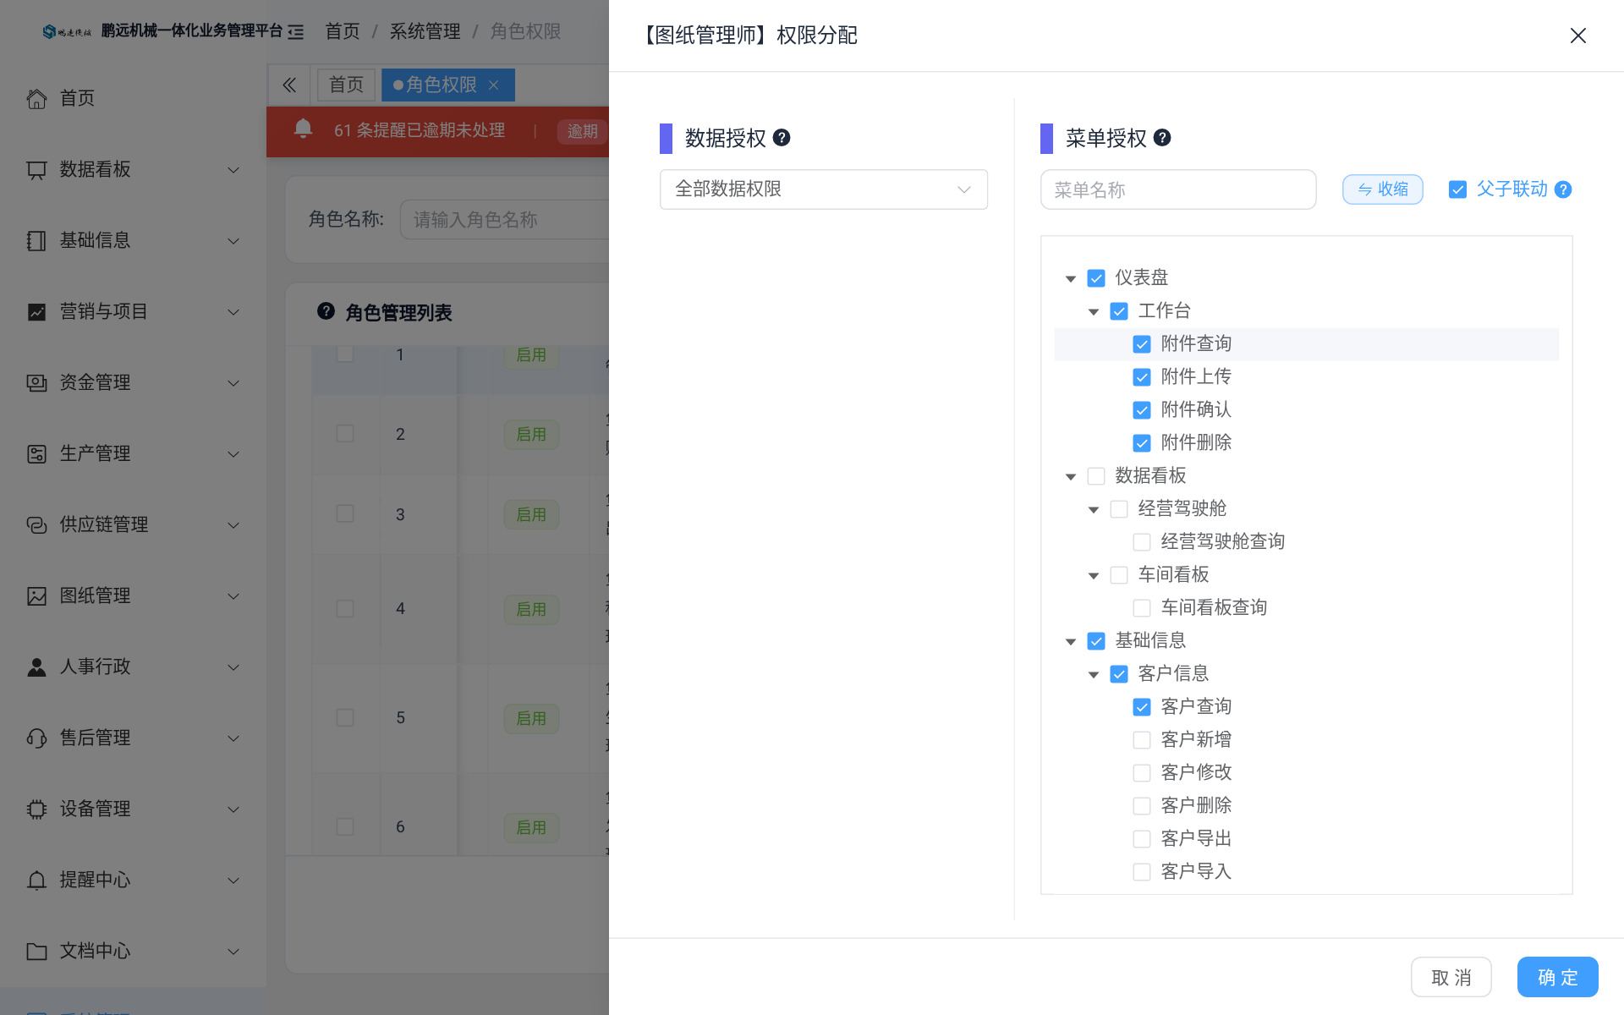Collapse the 车间看板 tree node arrow

[1094, 575]
